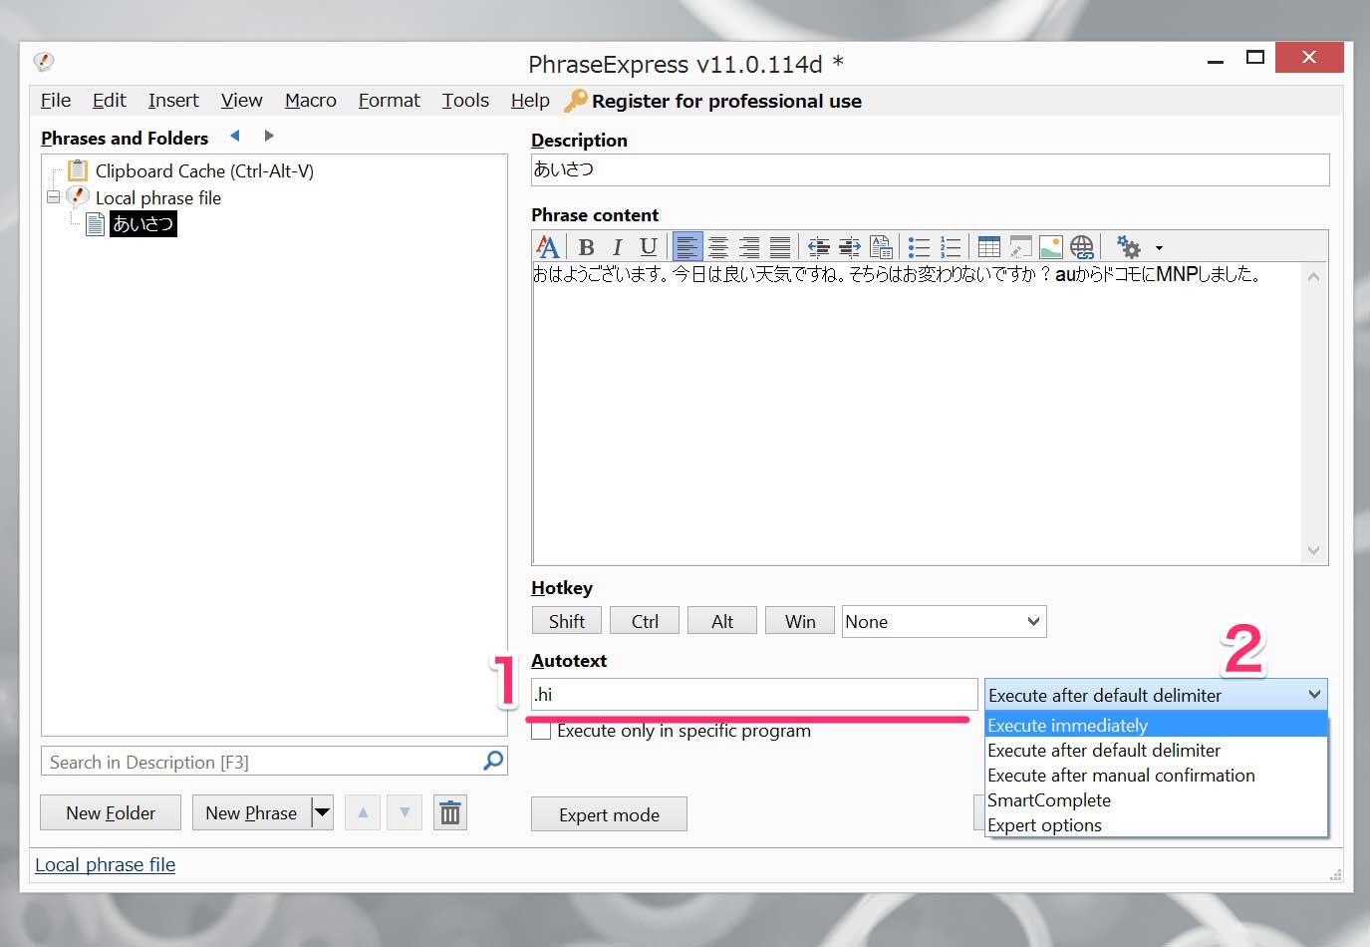Click the paste formatted text icon
Viewport: 1370px width, 947px height.
click(881, 246)
